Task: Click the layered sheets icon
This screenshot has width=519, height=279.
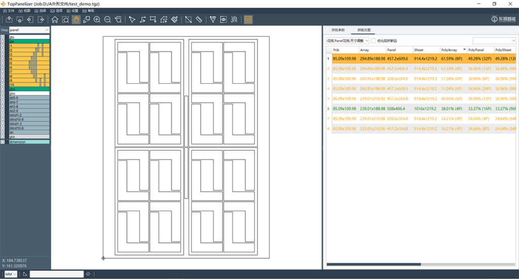Action: tap(86, 20)
